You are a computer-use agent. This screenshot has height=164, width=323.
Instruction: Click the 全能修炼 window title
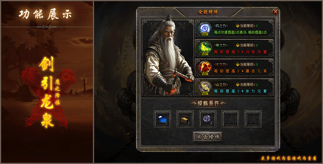click(208, 12)
